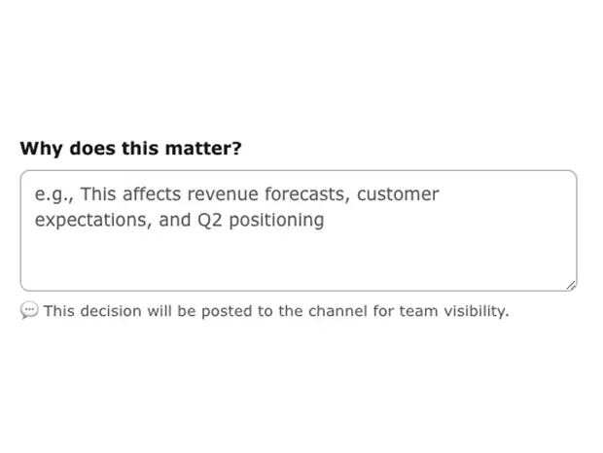Click the team visibility notice text

(276, 311)
